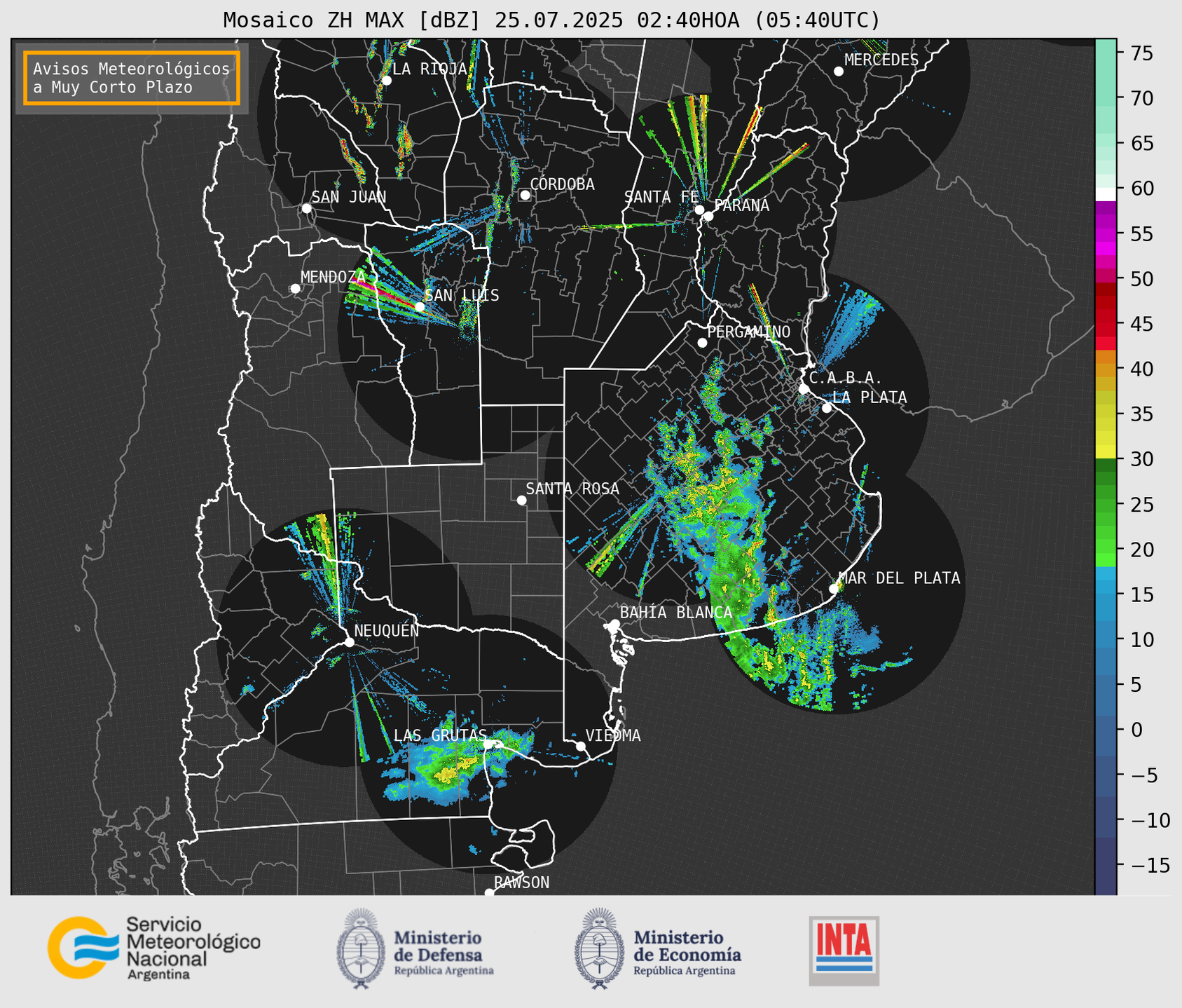Image resolution: width=1182 pixels, height=1008 pixels.
Task: Click the scale label 0
Action: [x=1136, y=730]
